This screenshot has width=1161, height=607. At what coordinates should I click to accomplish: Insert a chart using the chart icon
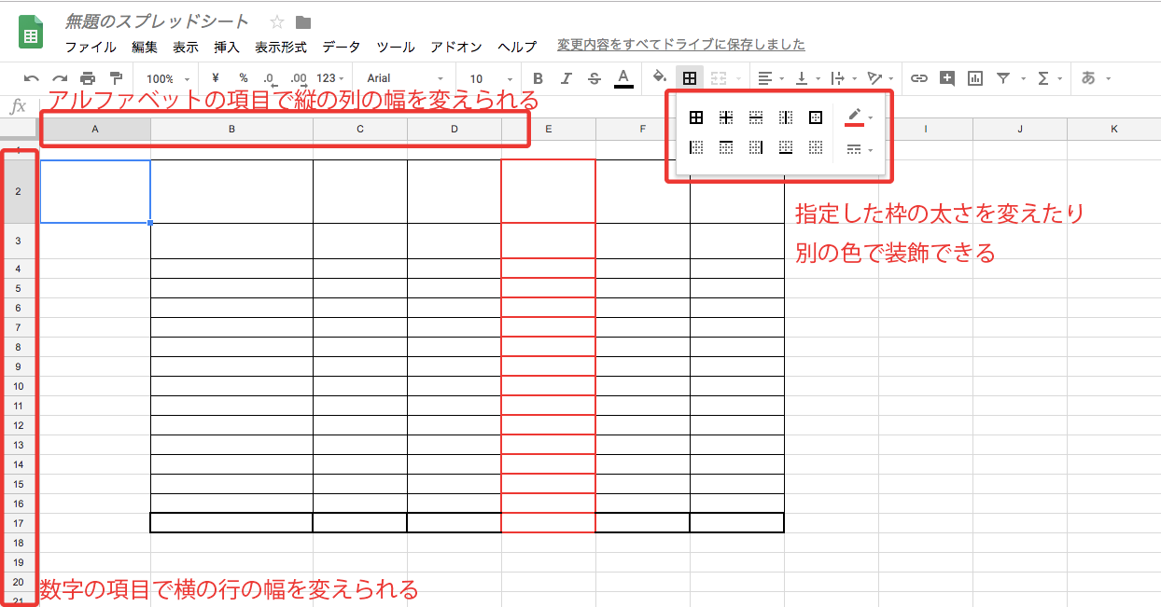coord(975,78)
